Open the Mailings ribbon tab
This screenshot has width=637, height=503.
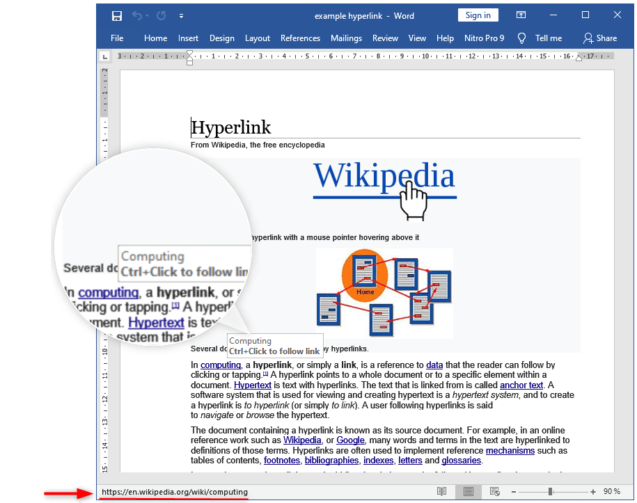(346, 38)
